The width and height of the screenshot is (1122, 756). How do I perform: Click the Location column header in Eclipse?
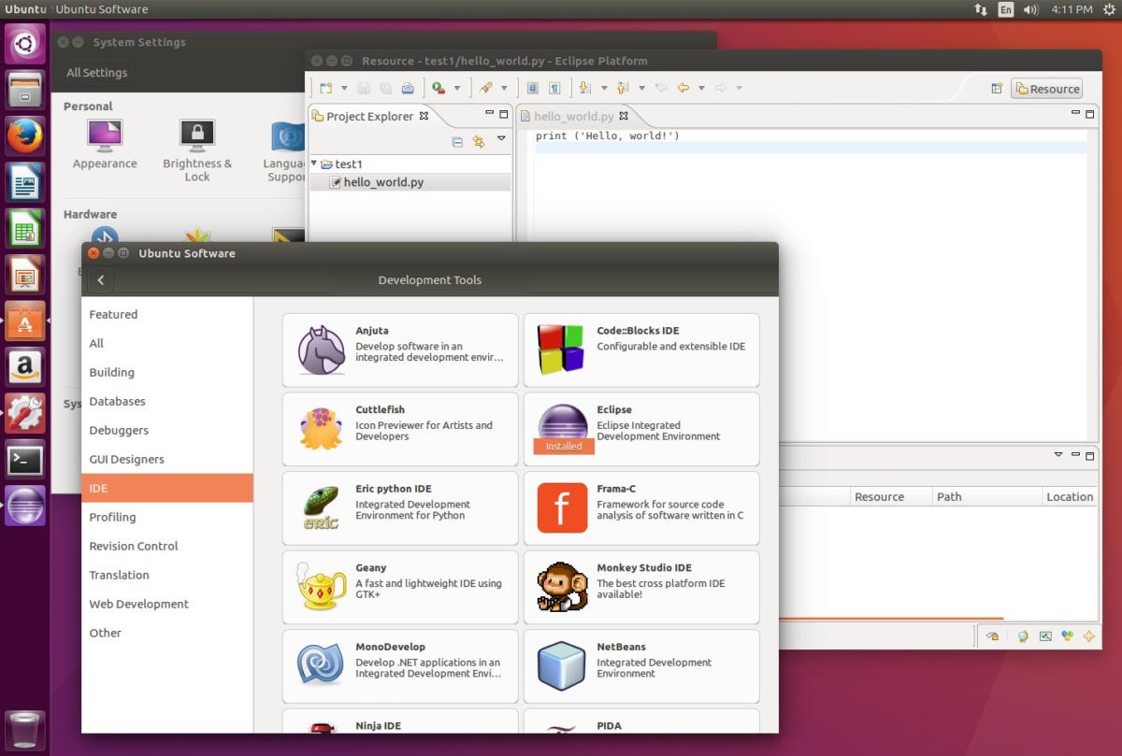point(1070,496)
